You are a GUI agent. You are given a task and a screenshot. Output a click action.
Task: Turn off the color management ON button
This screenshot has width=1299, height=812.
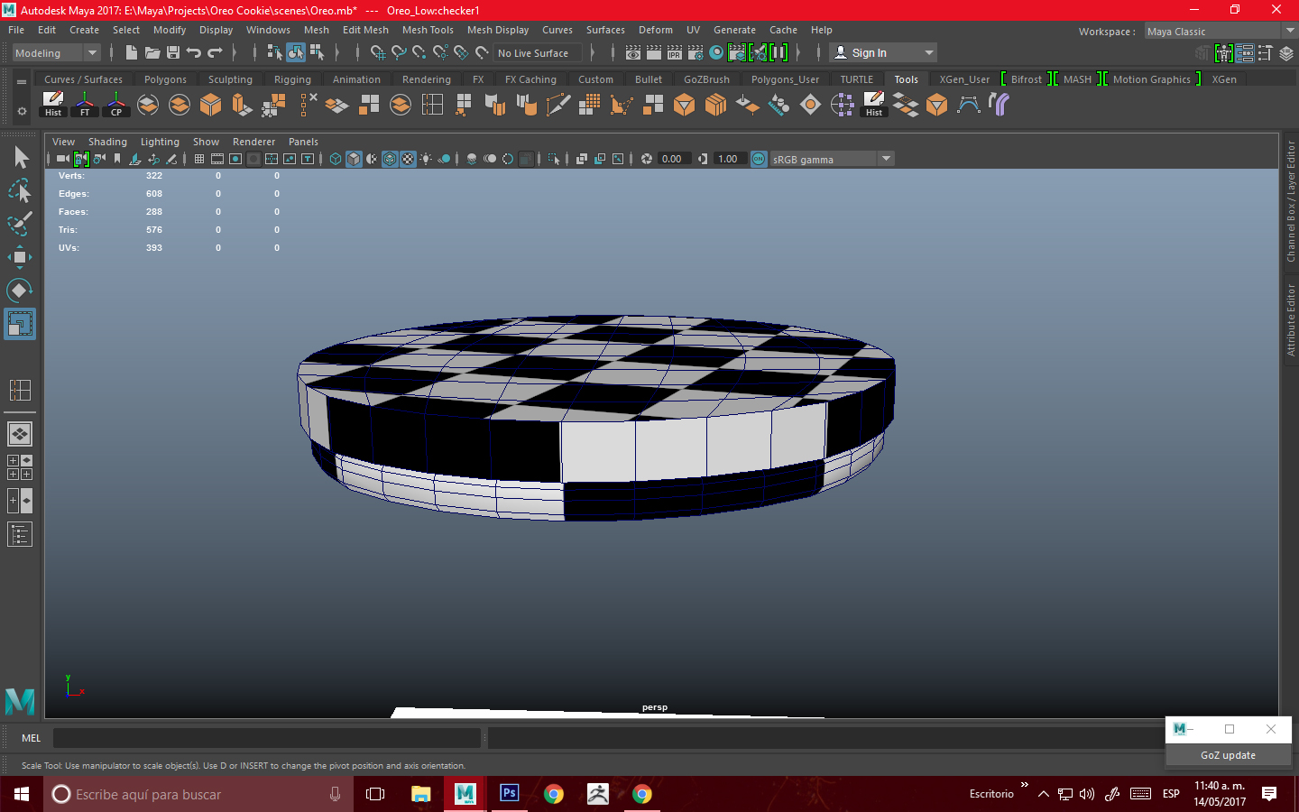(x=759, y=159)
